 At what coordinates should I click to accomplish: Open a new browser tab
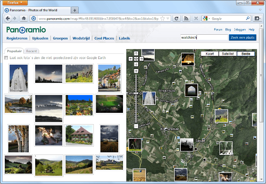click(75, 10)
